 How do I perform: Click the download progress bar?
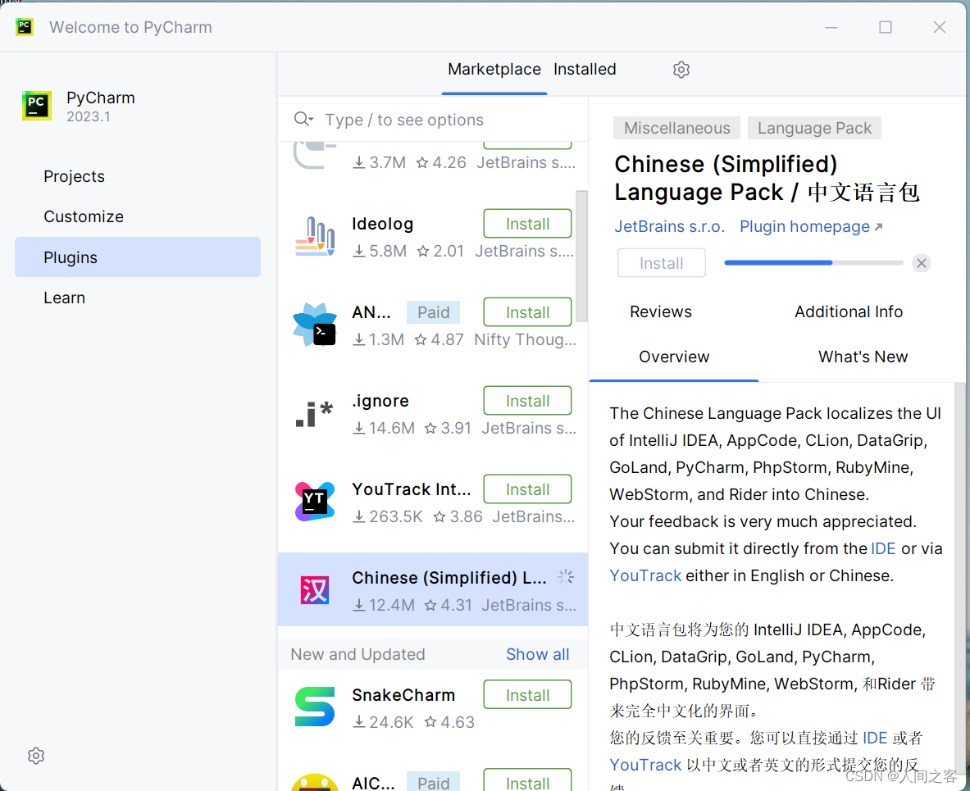click(813, 263)
